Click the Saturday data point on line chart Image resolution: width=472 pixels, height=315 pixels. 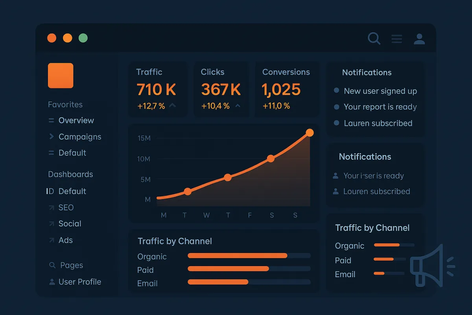(271, 159)
